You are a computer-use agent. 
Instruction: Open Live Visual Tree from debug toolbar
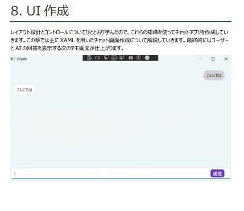(89, 58)
